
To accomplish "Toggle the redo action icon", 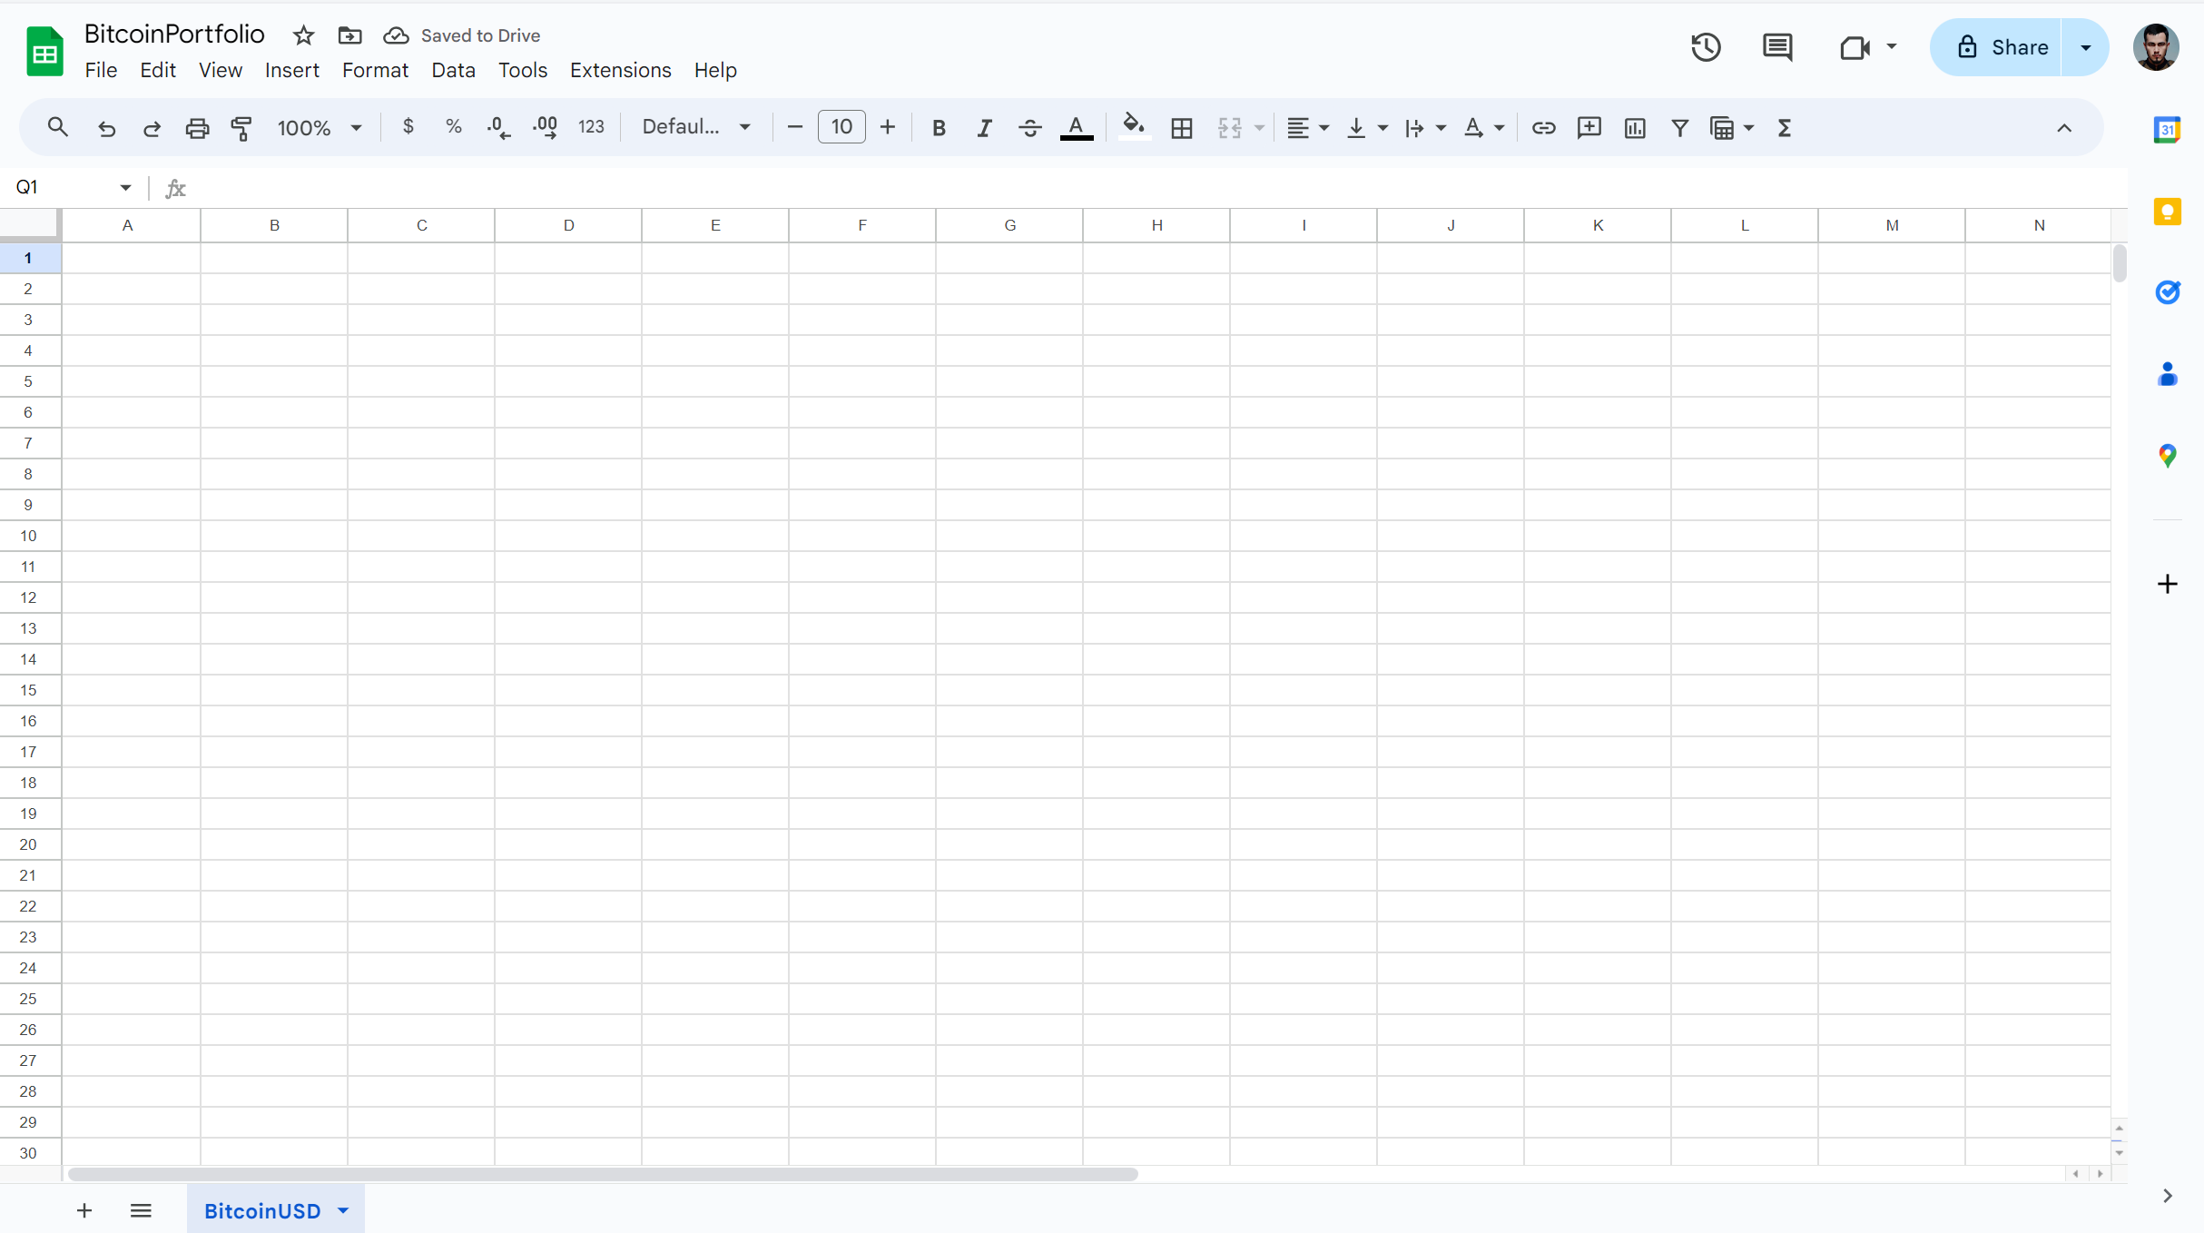I will [152, 127].
